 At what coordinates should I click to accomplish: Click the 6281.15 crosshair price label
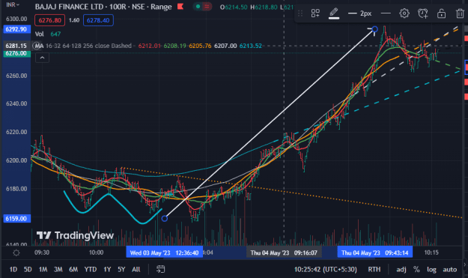pos(16,46)
